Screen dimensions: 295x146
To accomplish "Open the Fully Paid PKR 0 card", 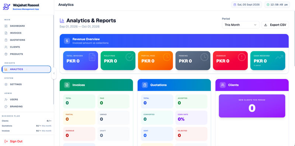I will click(x=118, y=60).
